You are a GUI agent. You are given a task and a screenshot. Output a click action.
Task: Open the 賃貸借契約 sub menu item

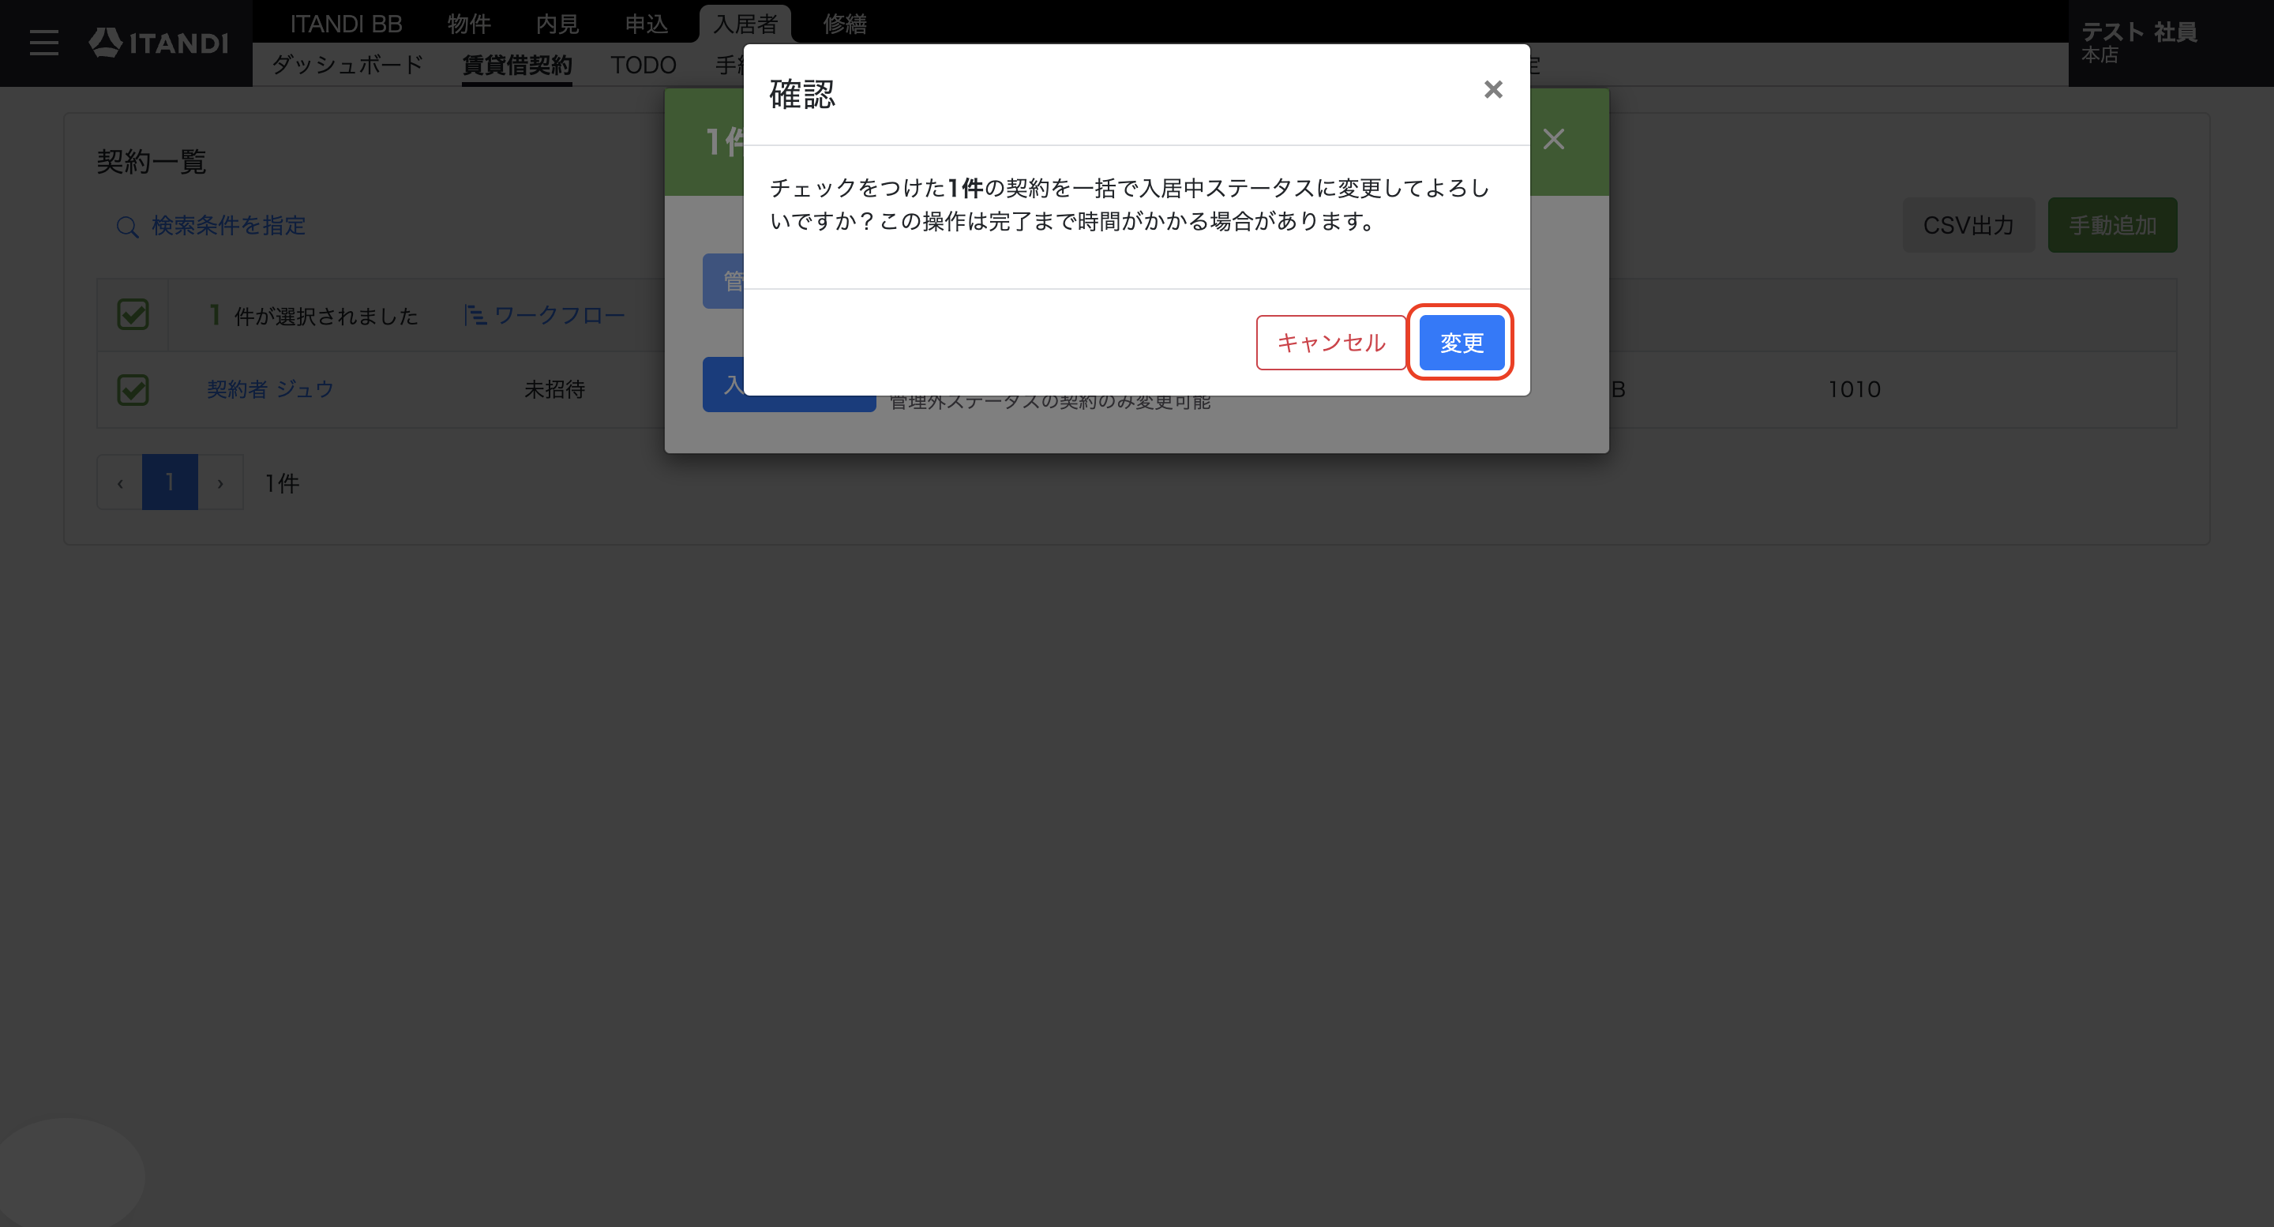pyautogui.click(x=517, y=66)
